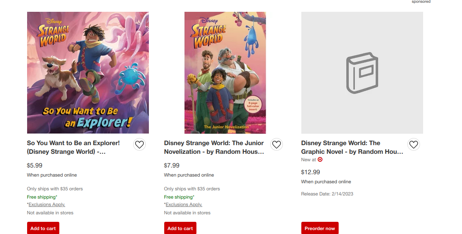
Task: Click the $7.99 price
Action: [172, 166]
